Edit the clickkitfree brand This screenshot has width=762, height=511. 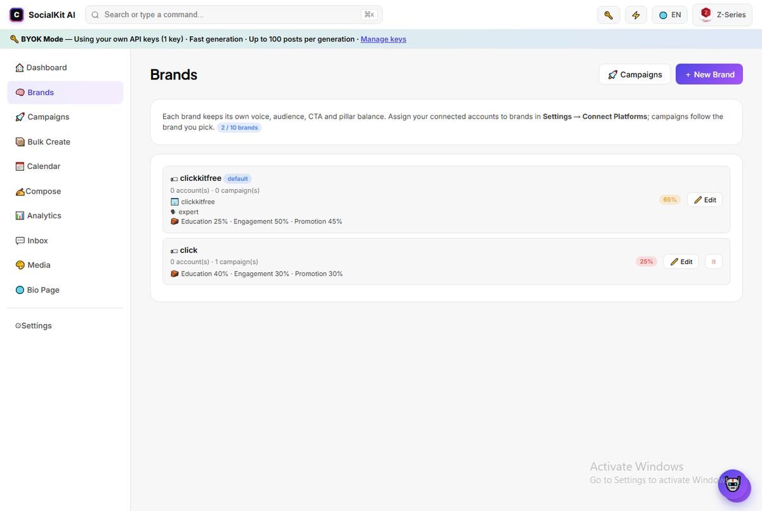point(705,200)
